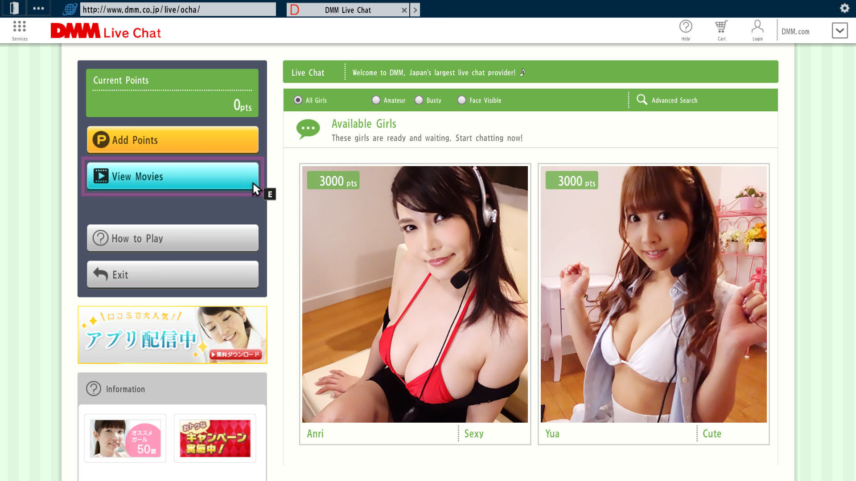856x481 pixels.
Task: Click the Live Chat header label
Action: click(308, 73)
